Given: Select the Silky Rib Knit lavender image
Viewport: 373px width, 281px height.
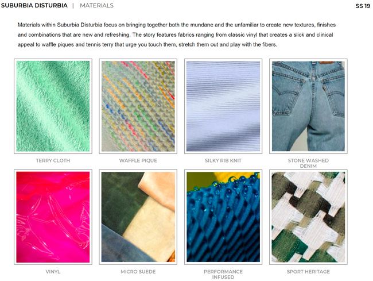Looking at the screenshot, I should 223,106.
